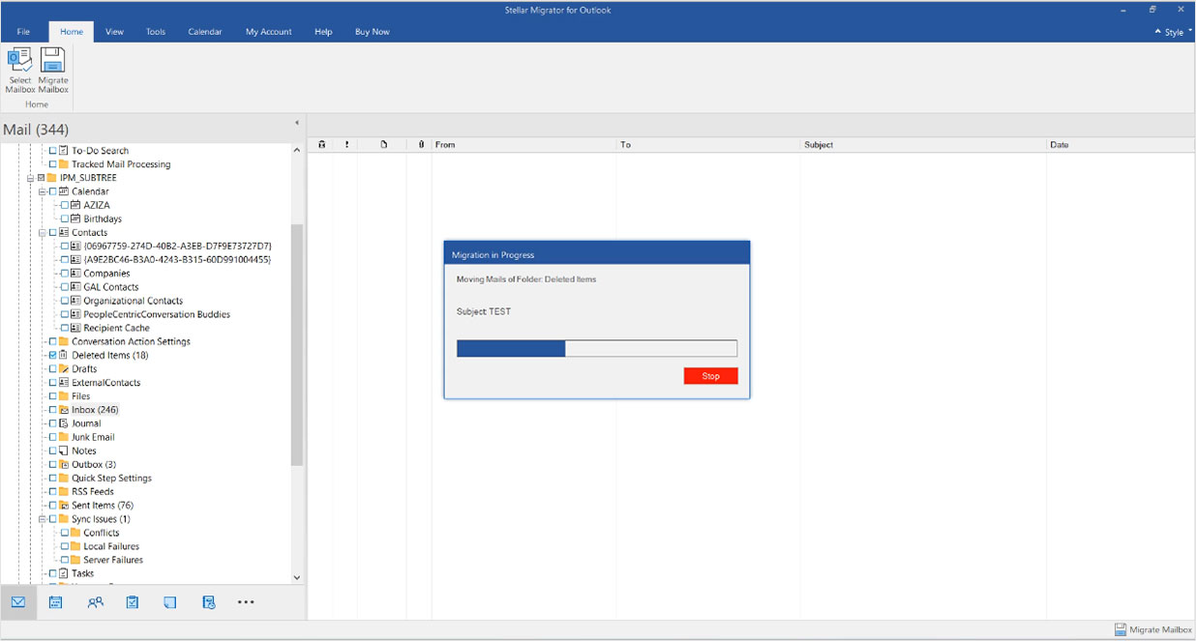Click the Subject column header
Image resolution: width=1196 pixels, height=641 pixels.
924,145
